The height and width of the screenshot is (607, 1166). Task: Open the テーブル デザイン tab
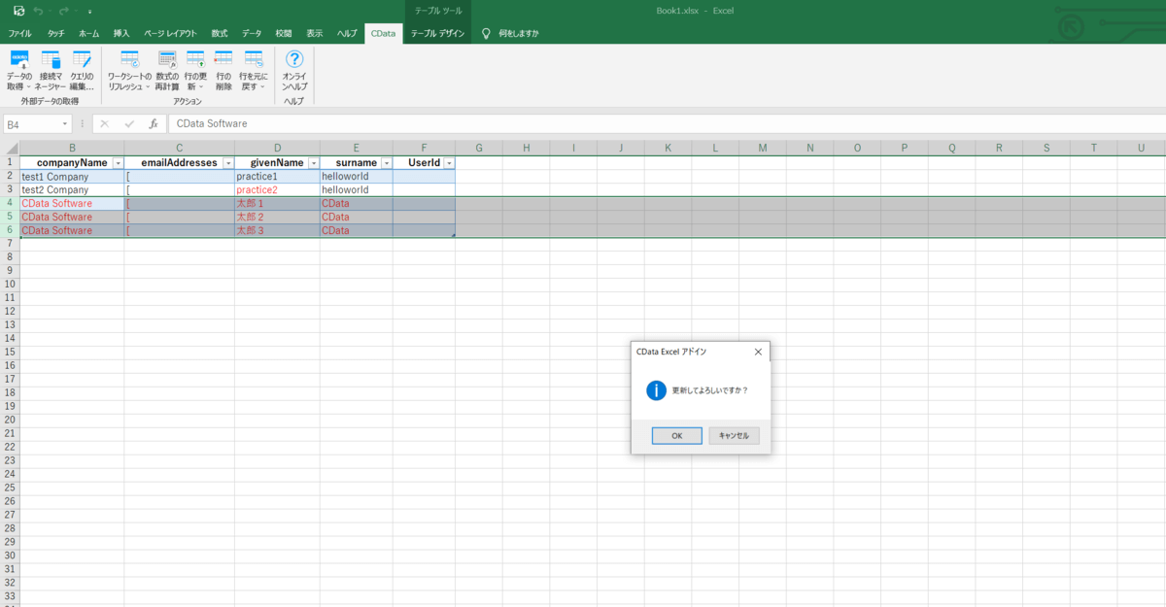pos(437,33)
